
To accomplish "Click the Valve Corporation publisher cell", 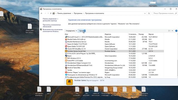I will (x=111, y=56).
